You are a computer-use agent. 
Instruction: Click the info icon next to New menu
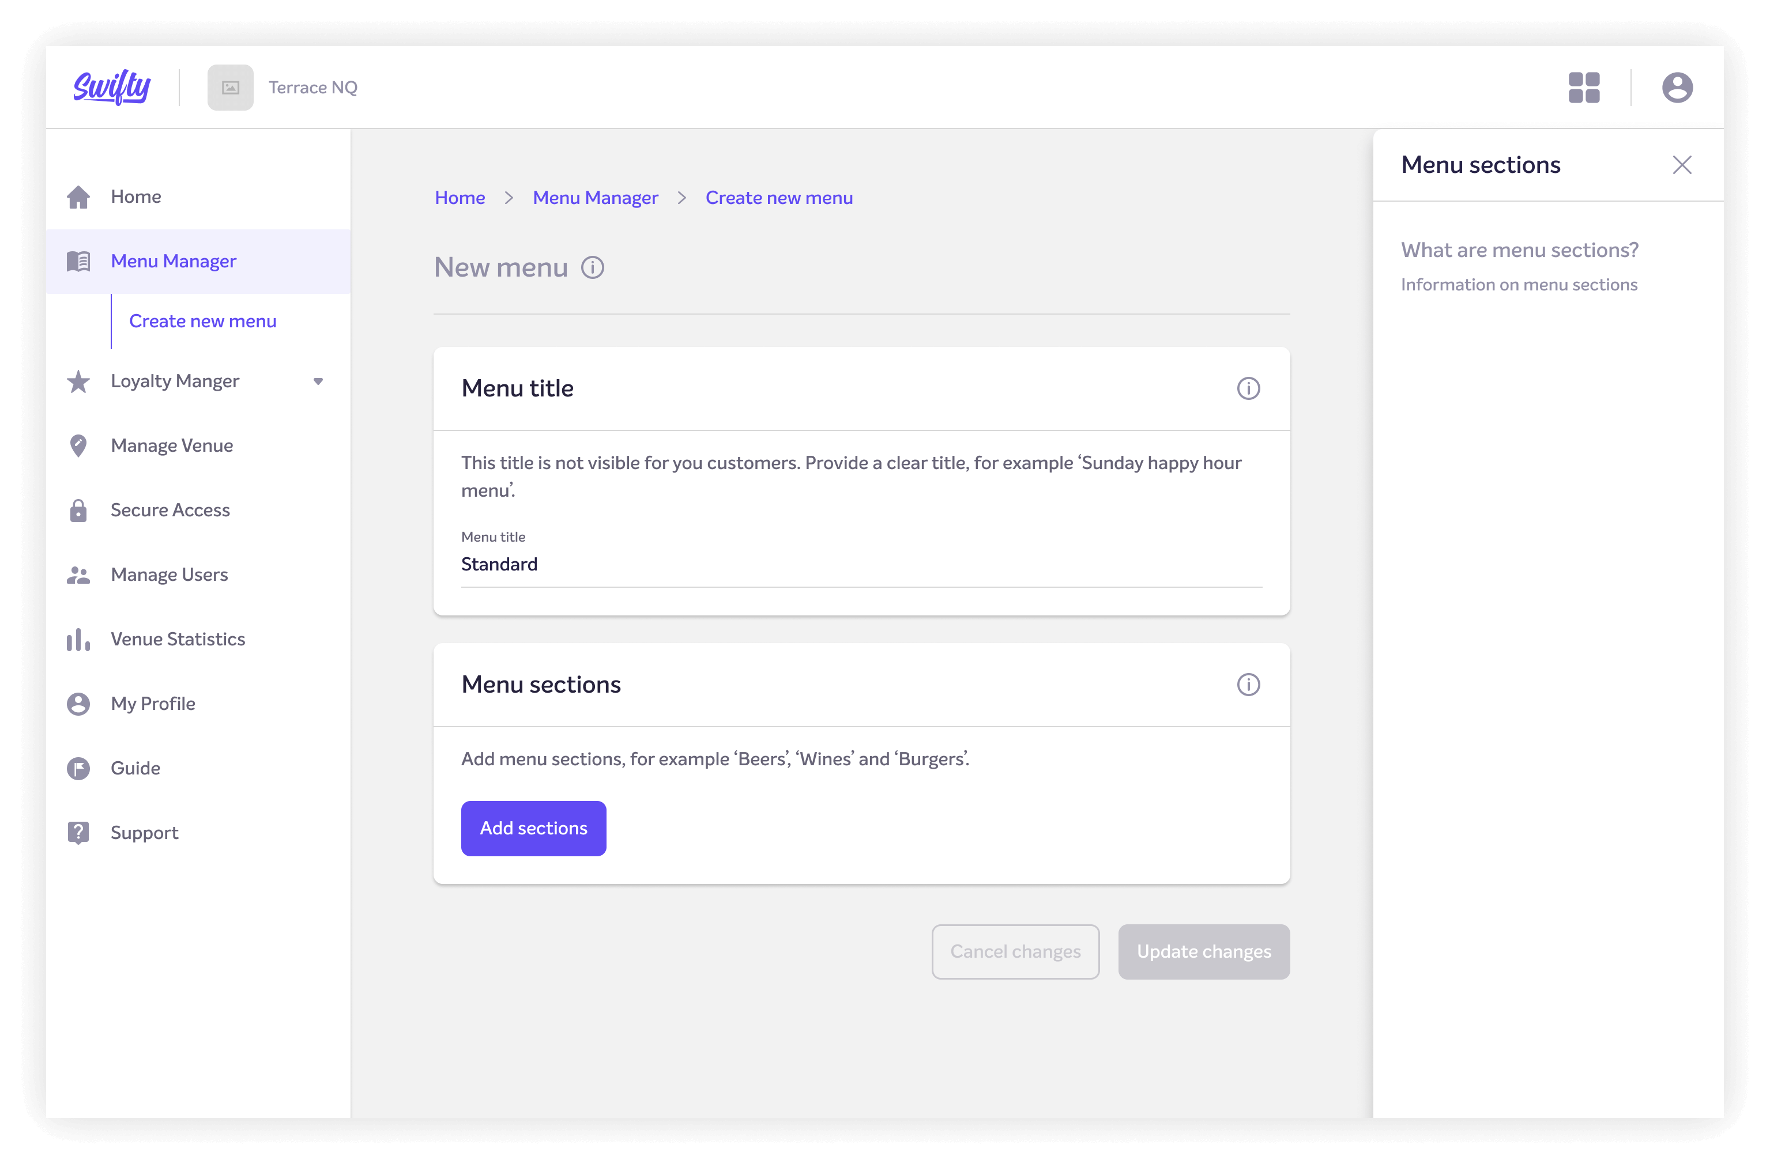593,267
